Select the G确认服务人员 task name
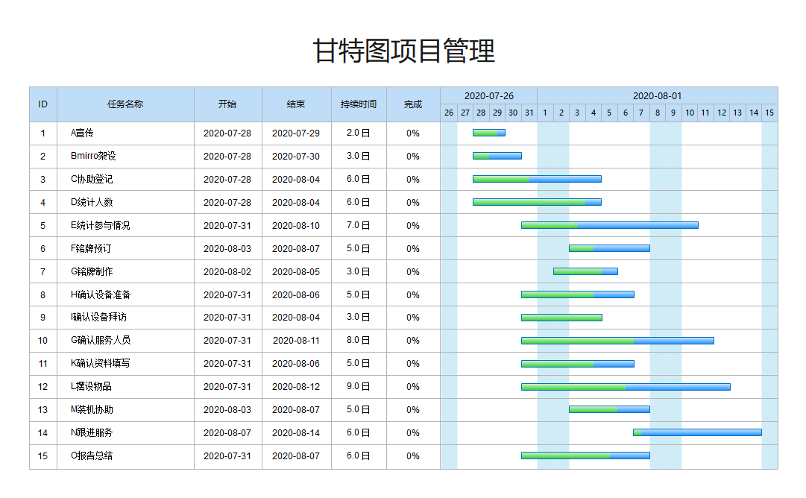Screen dimensions: 806x498 coord(101,340)
